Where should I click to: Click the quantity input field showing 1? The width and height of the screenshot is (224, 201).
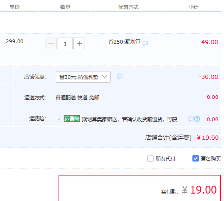coord(65,44)
